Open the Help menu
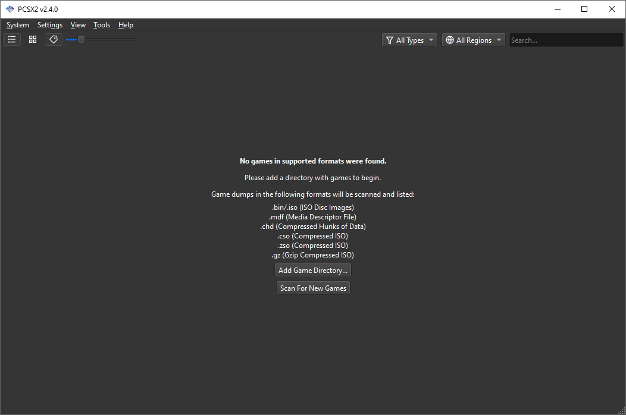The image size is (626, 415). point(126,25)
